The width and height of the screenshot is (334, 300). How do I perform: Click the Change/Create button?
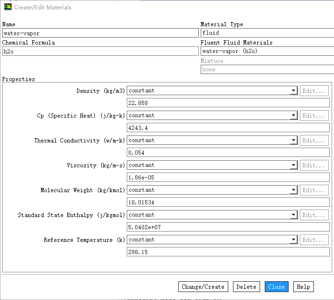coord(203,287)
